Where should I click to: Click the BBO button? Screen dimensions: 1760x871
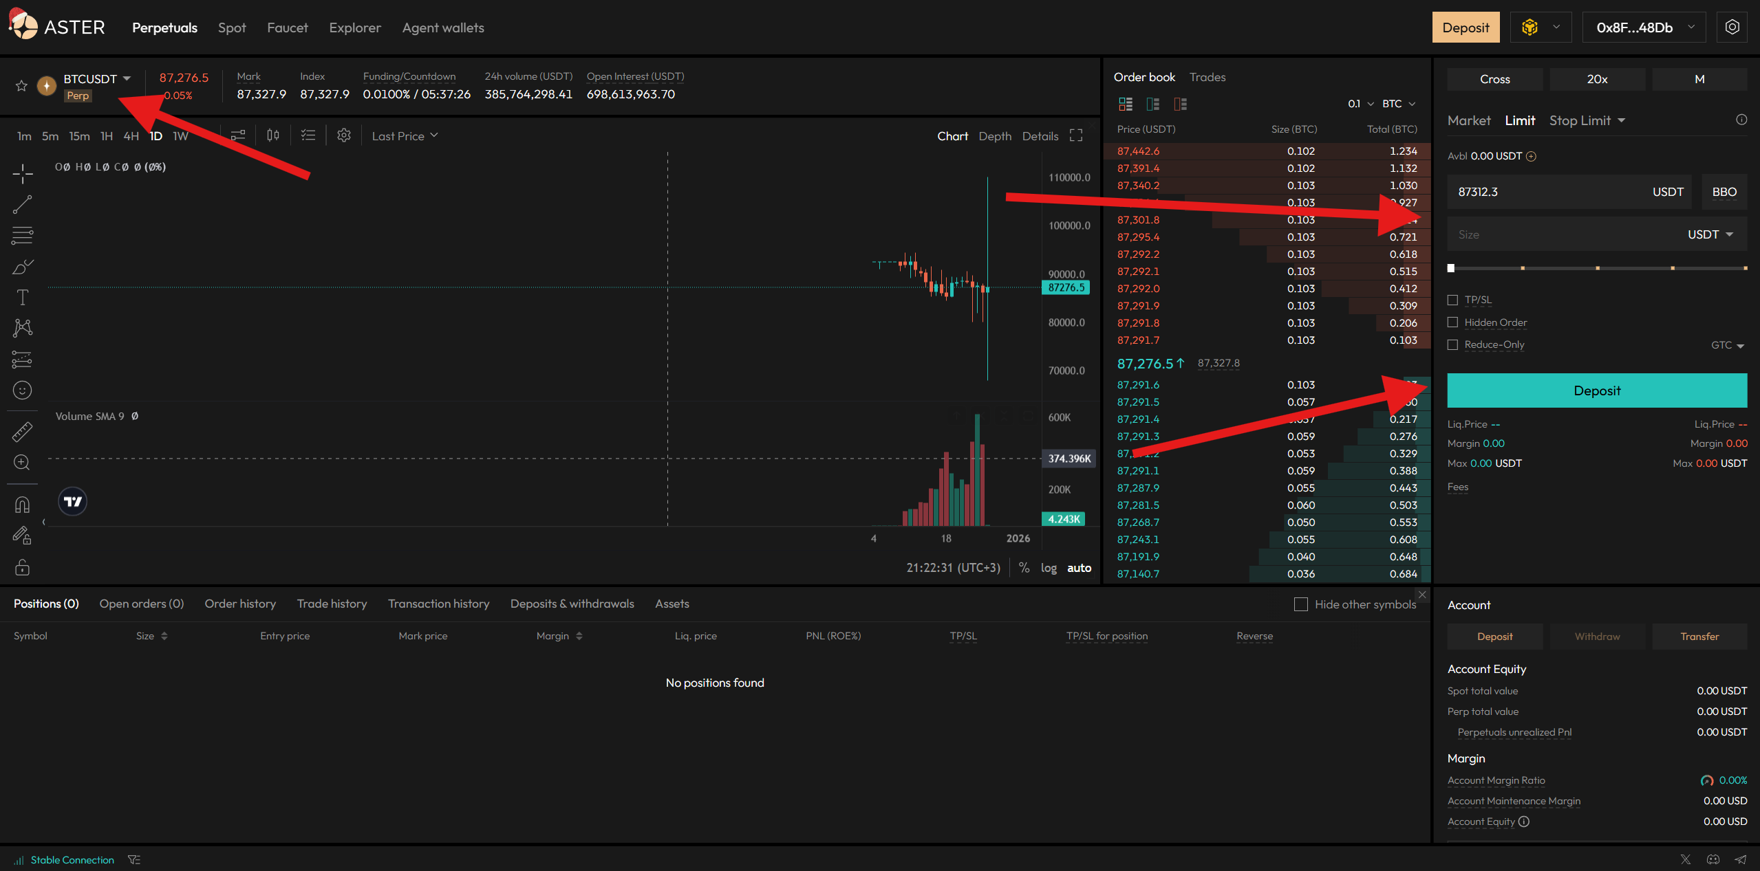(1724, 192)
